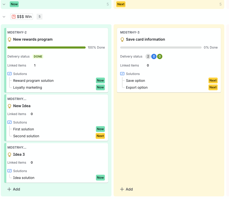The width and height of the screenshot is (229, 199).
Task: Click the MDSTRHY-3 issue key
Action: point(130,32)
